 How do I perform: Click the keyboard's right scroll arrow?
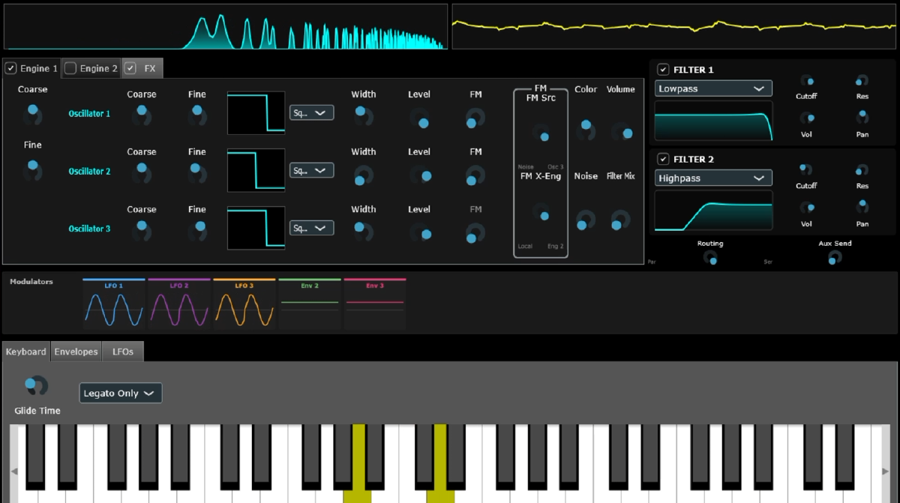(x=886, y=472)
